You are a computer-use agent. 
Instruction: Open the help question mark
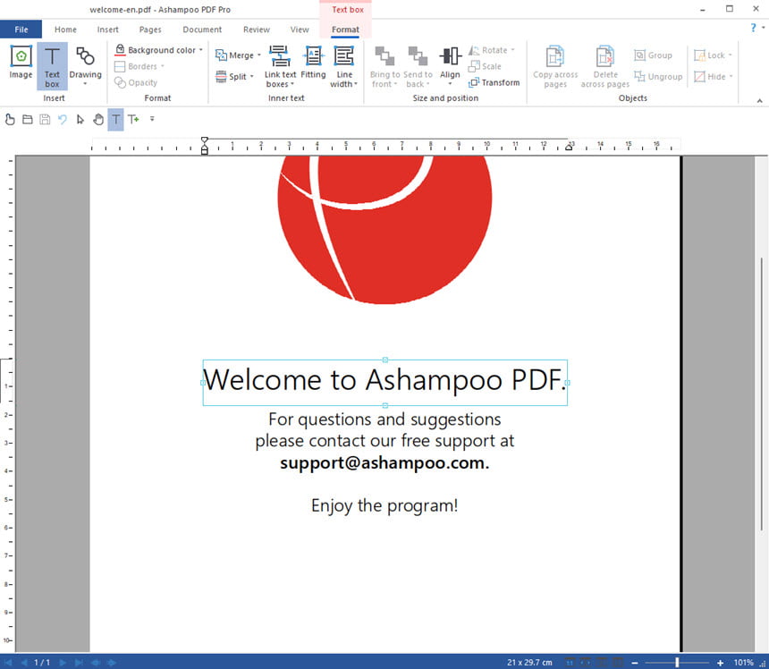753,28
